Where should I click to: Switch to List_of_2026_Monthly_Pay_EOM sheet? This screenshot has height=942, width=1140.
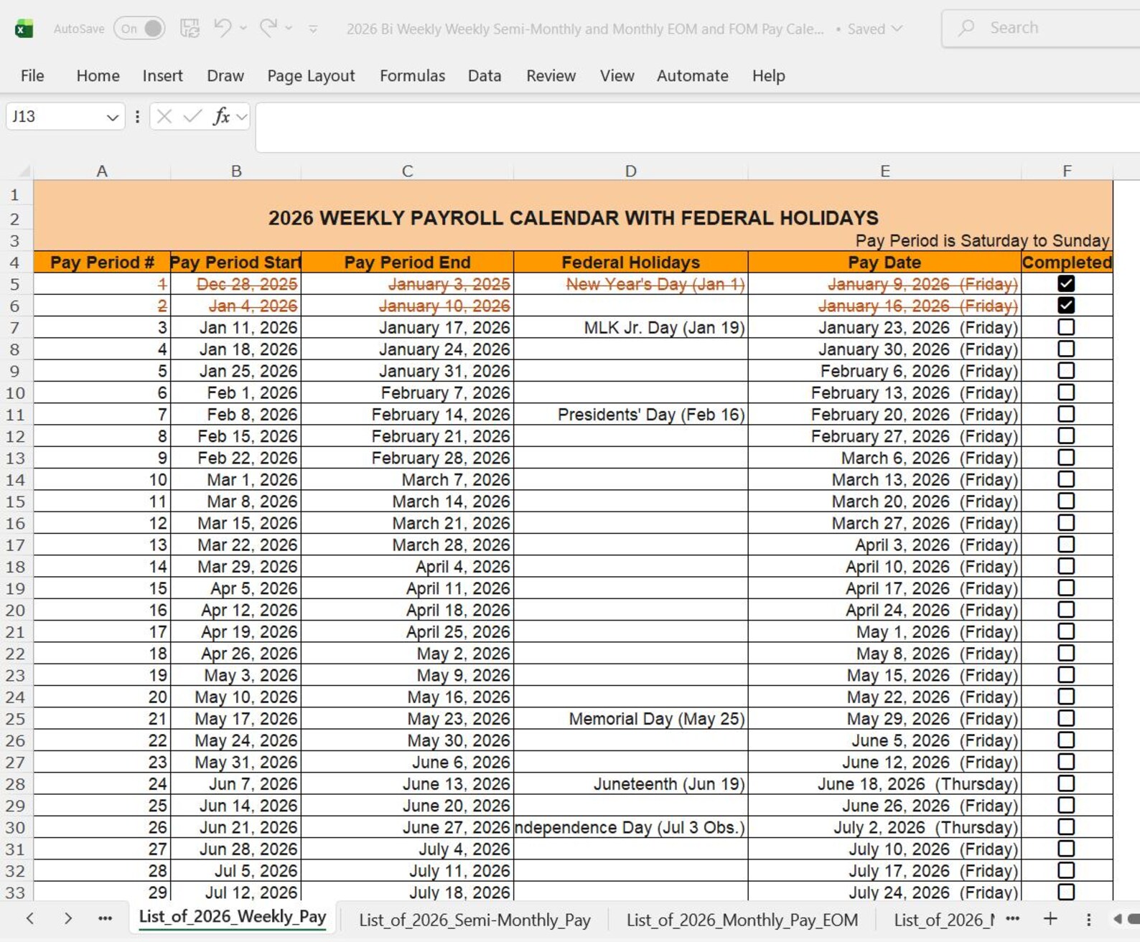click(x=742, y=920)
